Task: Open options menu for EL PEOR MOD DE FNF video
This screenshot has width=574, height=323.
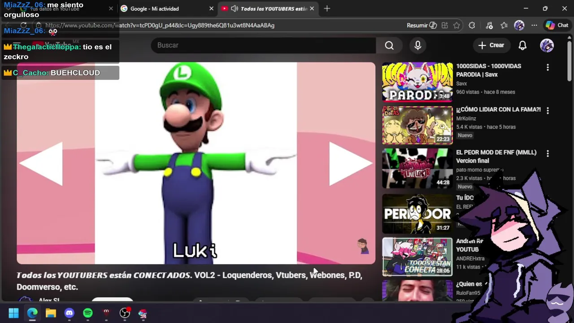Action: coord(548,153)
